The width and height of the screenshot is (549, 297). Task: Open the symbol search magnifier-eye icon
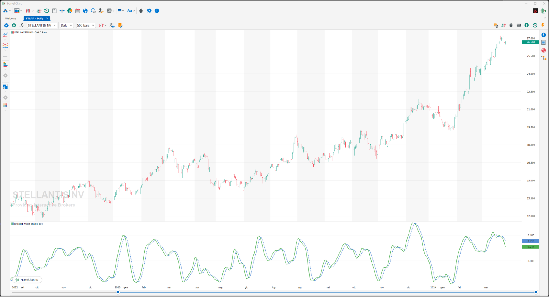pos(93,11)
